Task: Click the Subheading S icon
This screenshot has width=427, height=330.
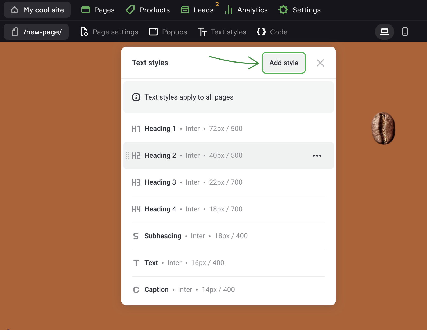Action: coord(136,236)
